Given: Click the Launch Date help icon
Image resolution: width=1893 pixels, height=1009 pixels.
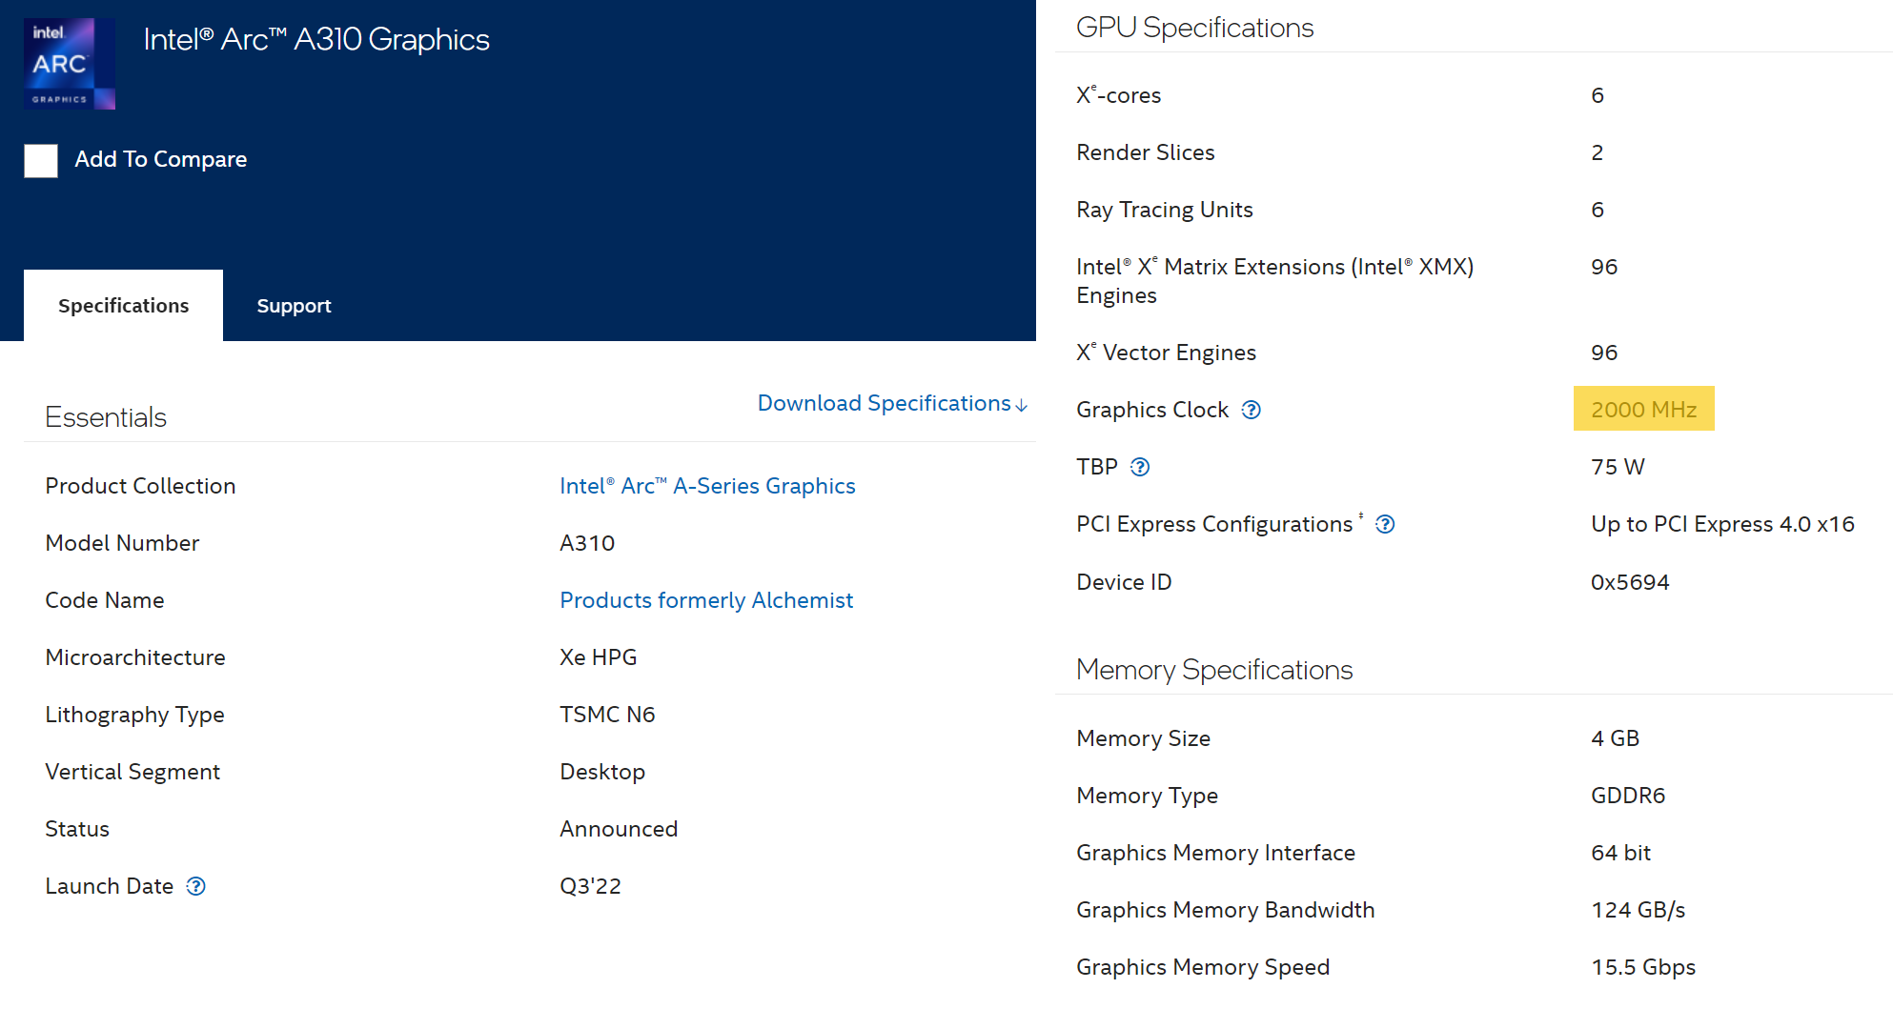Looking at the screenshot, I should click(x=195, y=886).
